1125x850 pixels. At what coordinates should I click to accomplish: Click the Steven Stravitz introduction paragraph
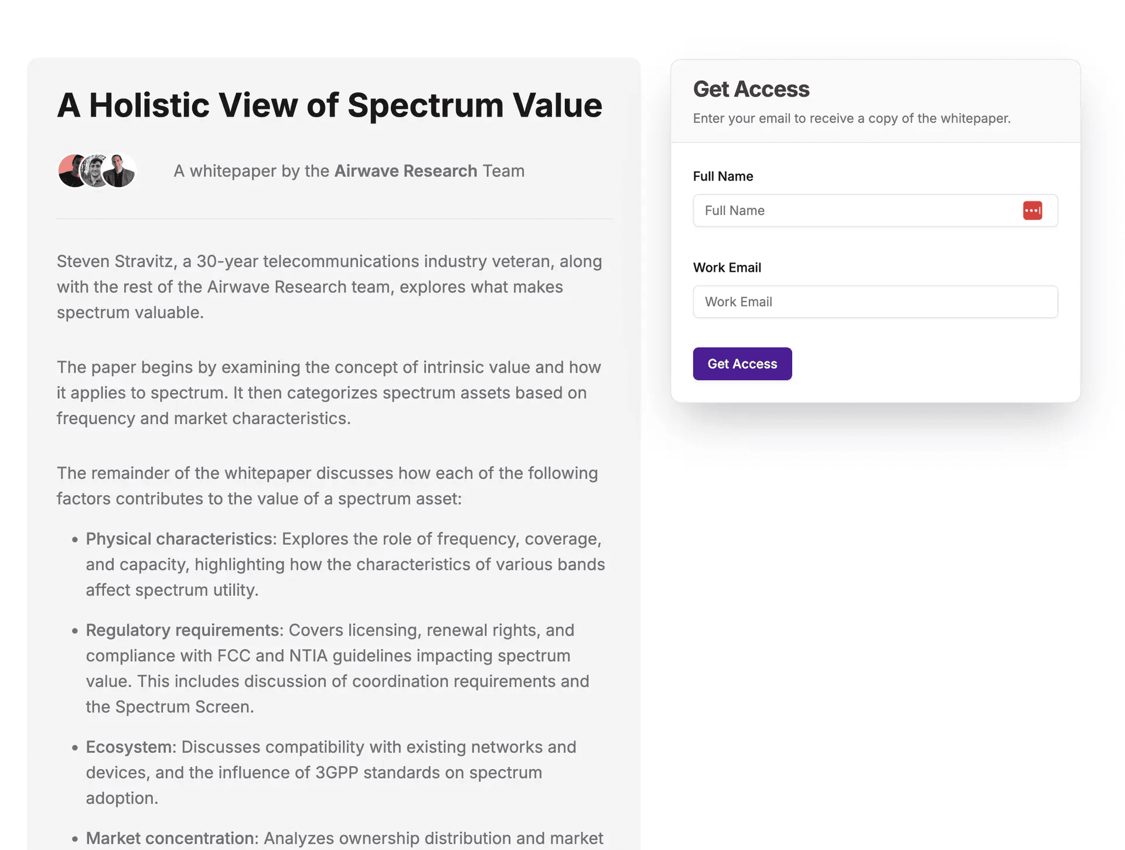[329, 286]
